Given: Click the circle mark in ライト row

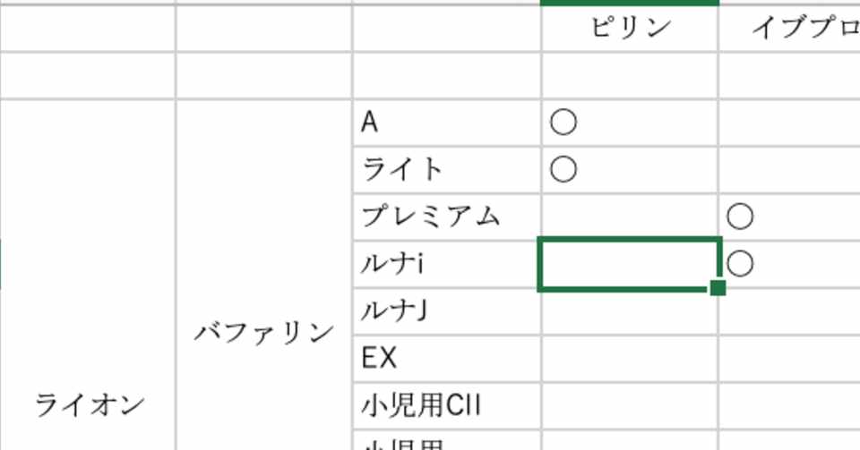Looking at the screenshot, I should (563, 169).
